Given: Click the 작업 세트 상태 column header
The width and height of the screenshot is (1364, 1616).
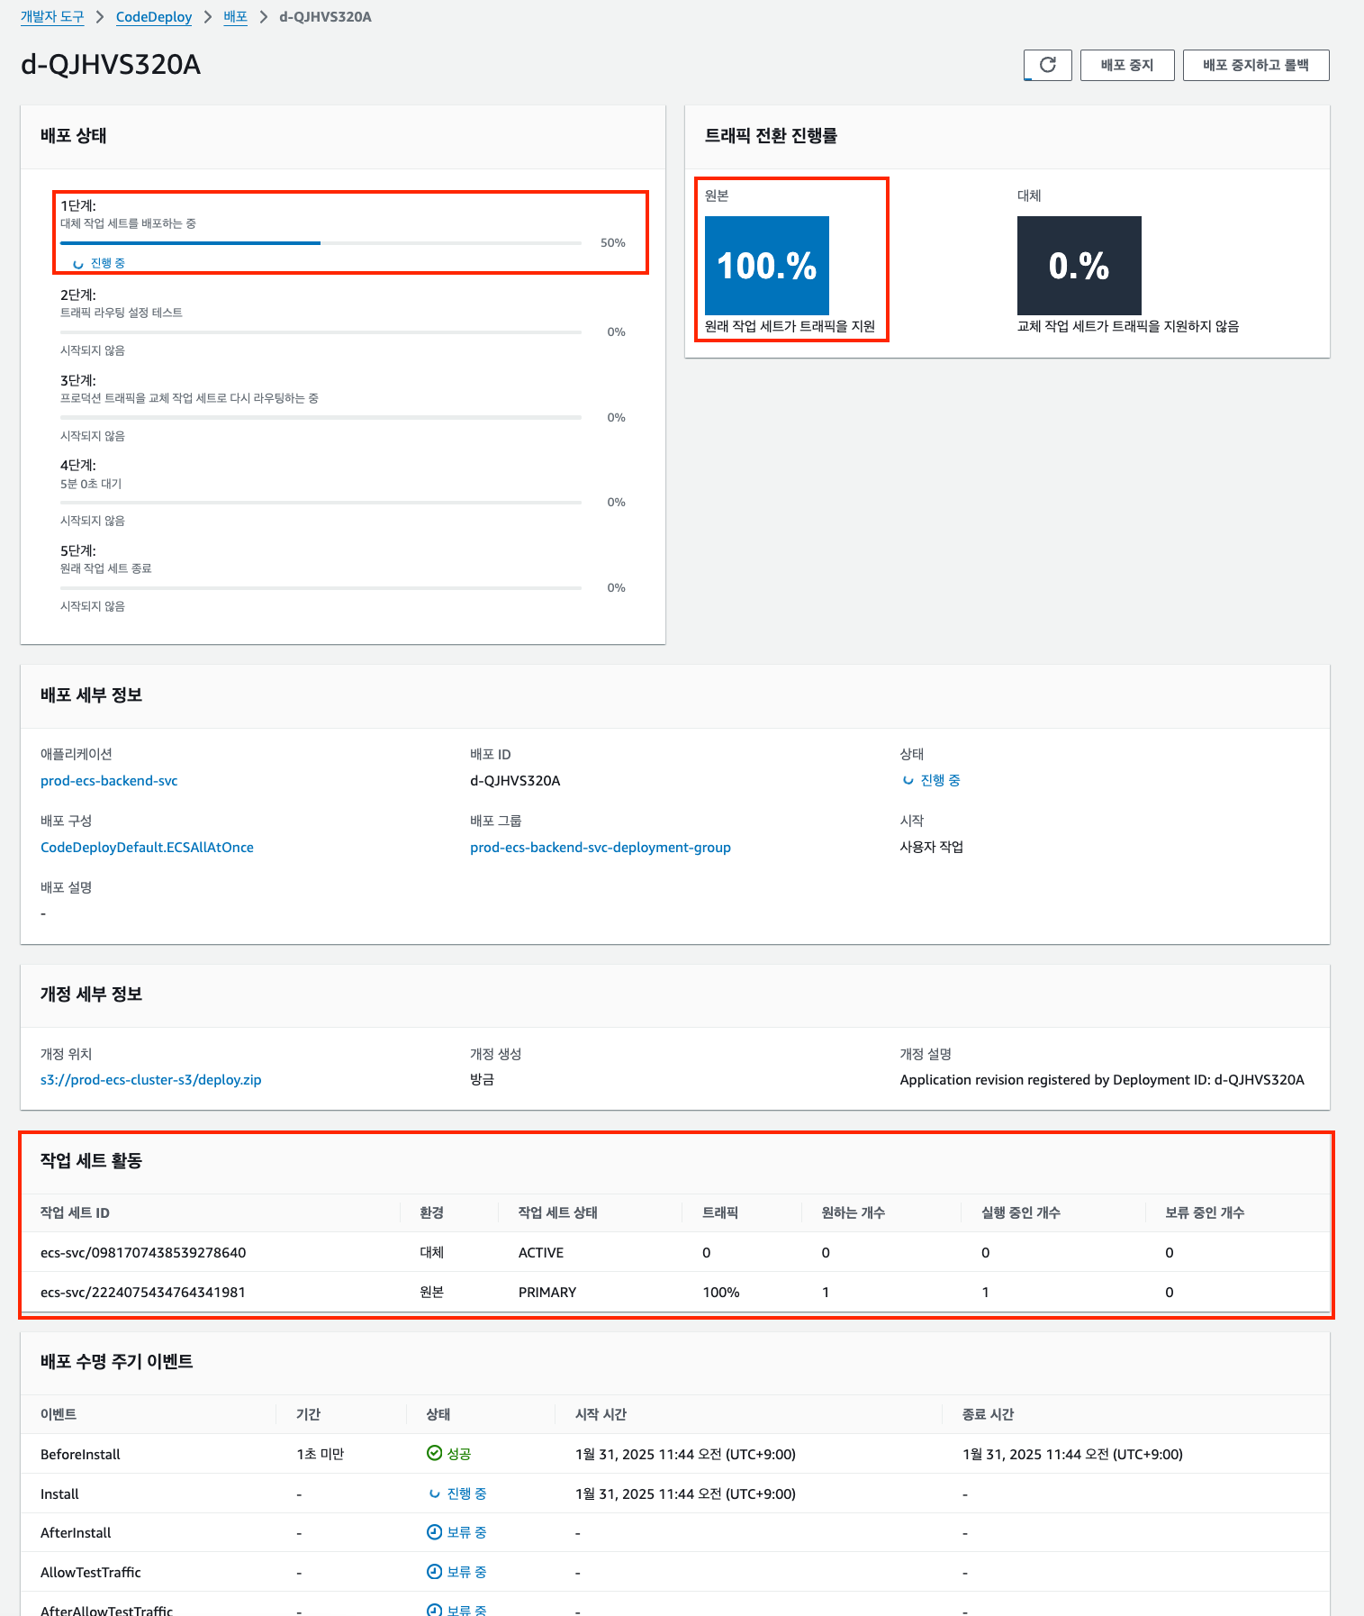Looking at the screenshot, I should click(x=558, y=1213).
